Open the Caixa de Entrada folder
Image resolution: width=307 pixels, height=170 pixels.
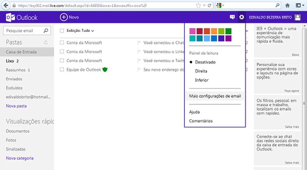click(x=27, y=52)
